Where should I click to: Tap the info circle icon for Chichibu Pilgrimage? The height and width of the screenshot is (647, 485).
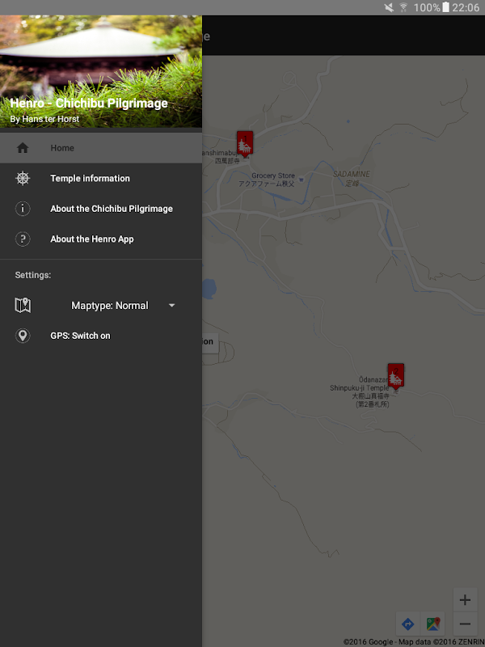tap(23, 209)
